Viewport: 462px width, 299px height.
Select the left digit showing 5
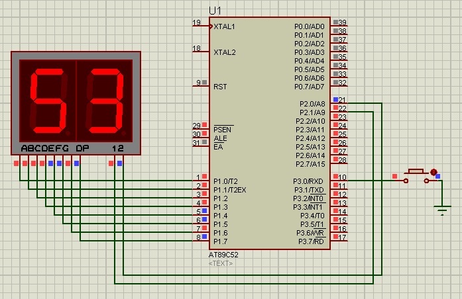48,101
